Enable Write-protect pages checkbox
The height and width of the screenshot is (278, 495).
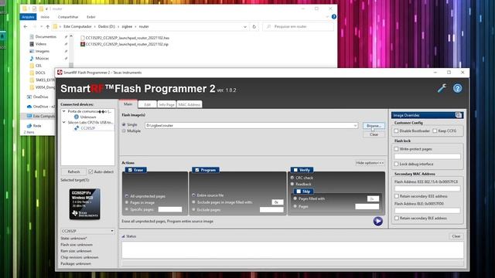click(x=396, y=149)
